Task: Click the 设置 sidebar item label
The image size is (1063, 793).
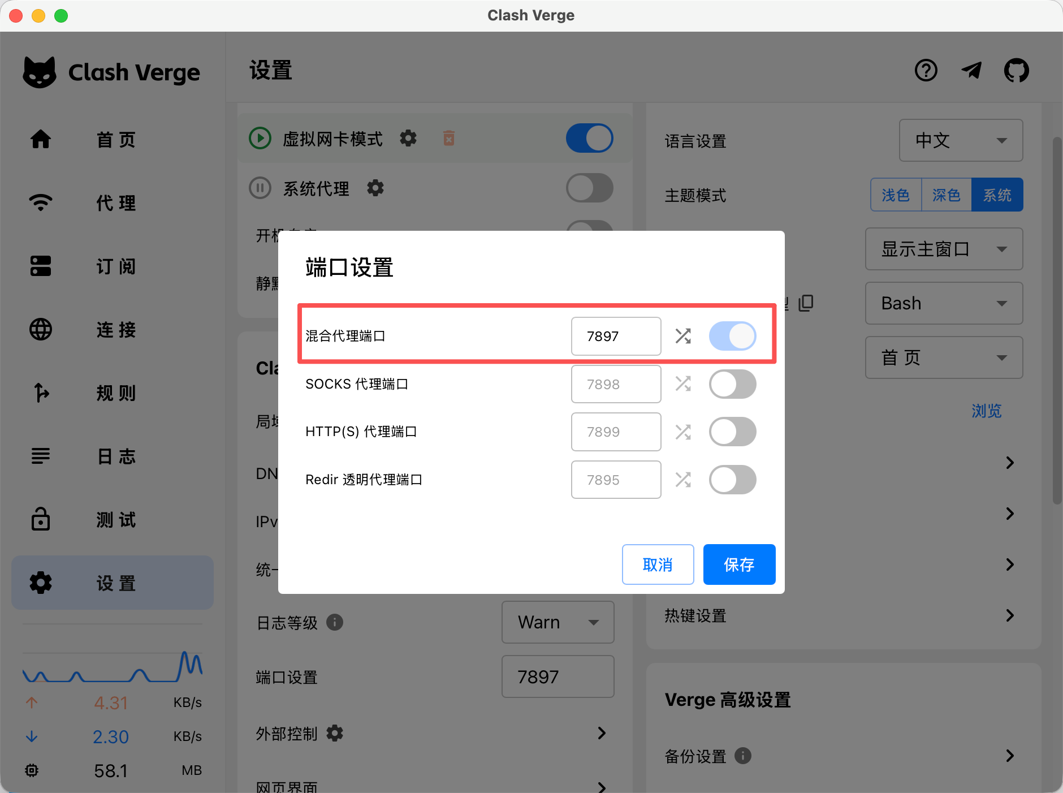Action: click(x=116, y=583)
